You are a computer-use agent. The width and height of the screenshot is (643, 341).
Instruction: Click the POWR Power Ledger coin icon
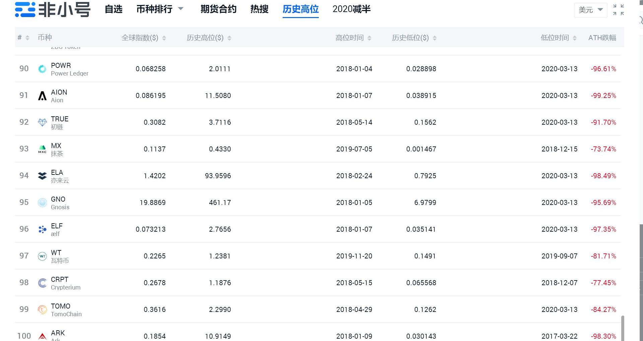coord(42,69)
